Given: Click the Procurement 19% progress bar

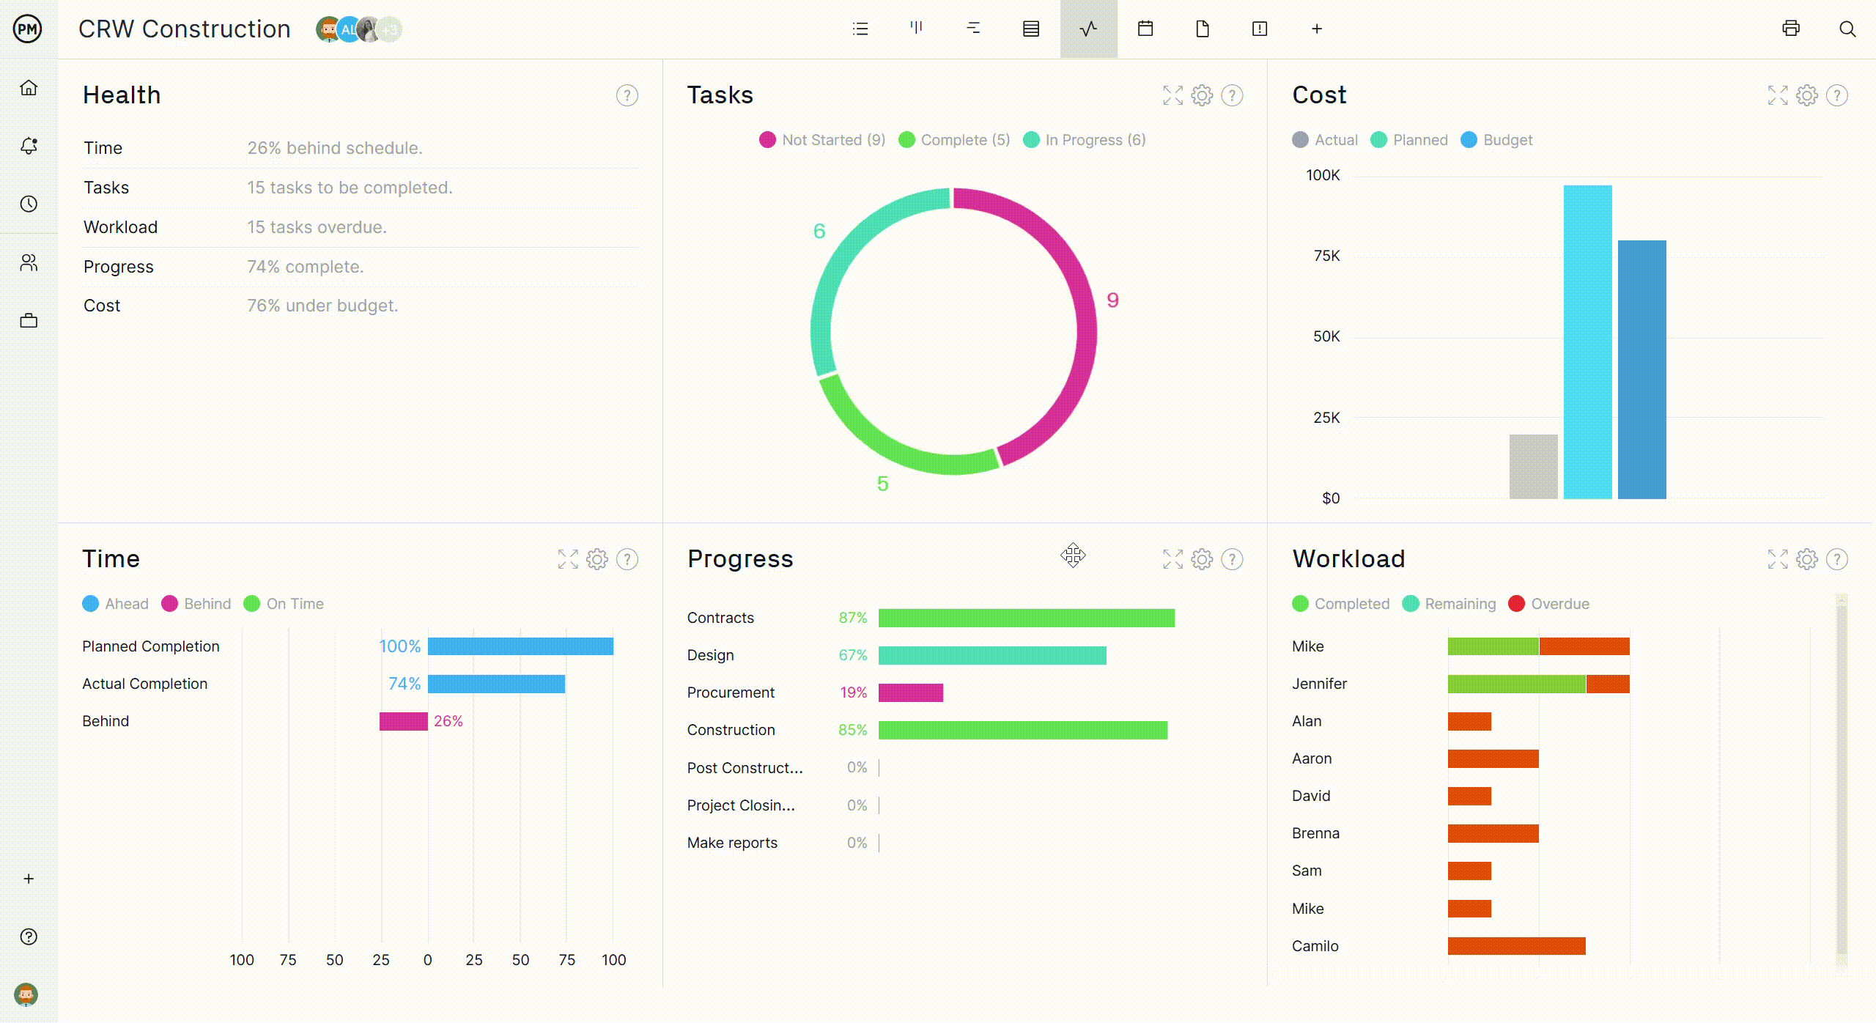Looking at the screenshot, I should point(911,693).
